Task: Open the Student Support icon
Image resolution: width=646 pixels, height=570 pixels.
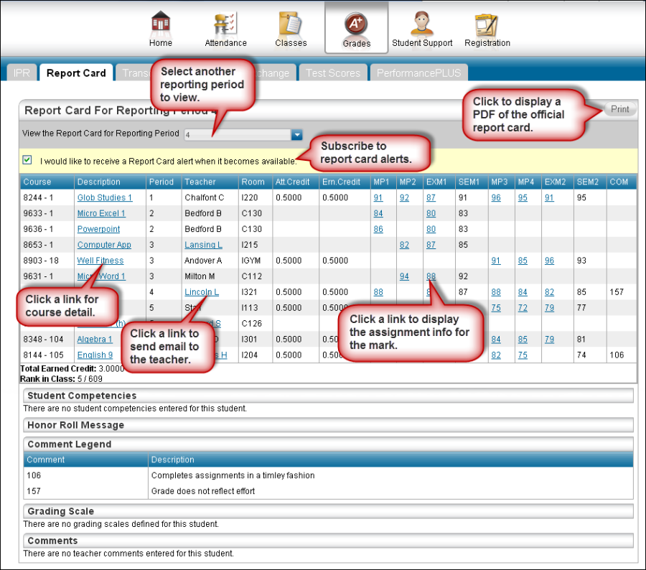Action: 422,25
